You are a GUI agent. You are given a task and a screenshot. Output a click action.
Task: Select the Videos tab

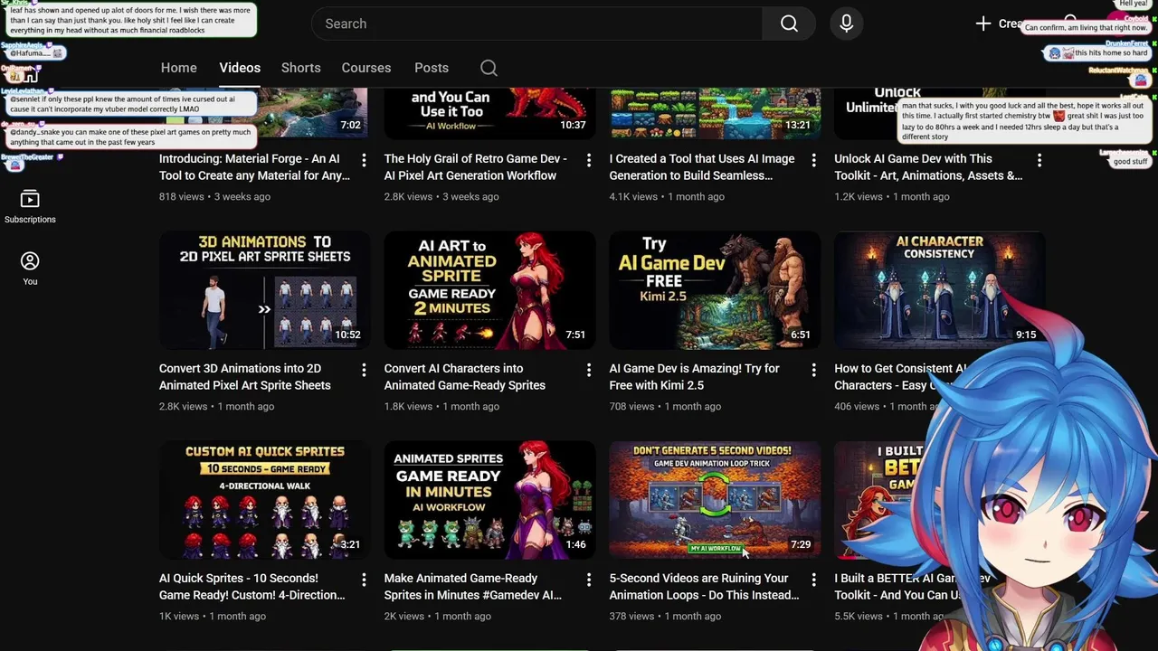pos(240,68)
